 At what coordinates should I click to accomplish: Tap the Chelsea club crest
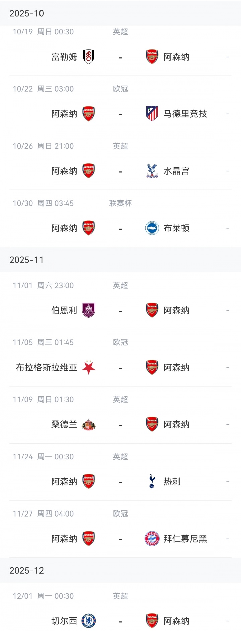pyautogui.click(x=89, y=621)
